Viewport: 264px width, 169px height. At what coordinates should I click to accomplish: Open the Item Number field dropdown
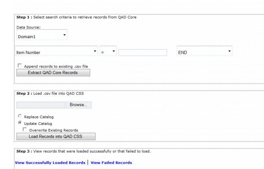[56, 51]
